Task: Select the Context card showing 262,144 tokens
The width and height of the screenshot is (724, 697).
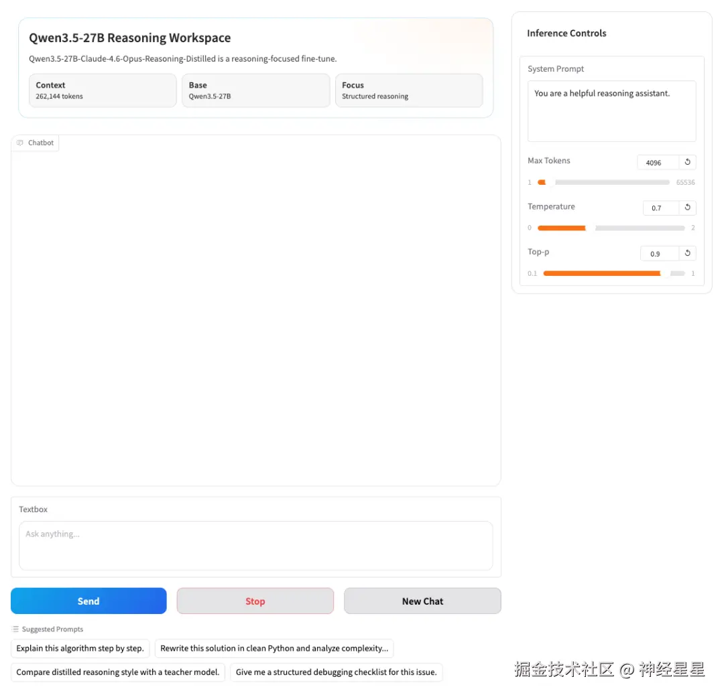Action: (102, 90)
